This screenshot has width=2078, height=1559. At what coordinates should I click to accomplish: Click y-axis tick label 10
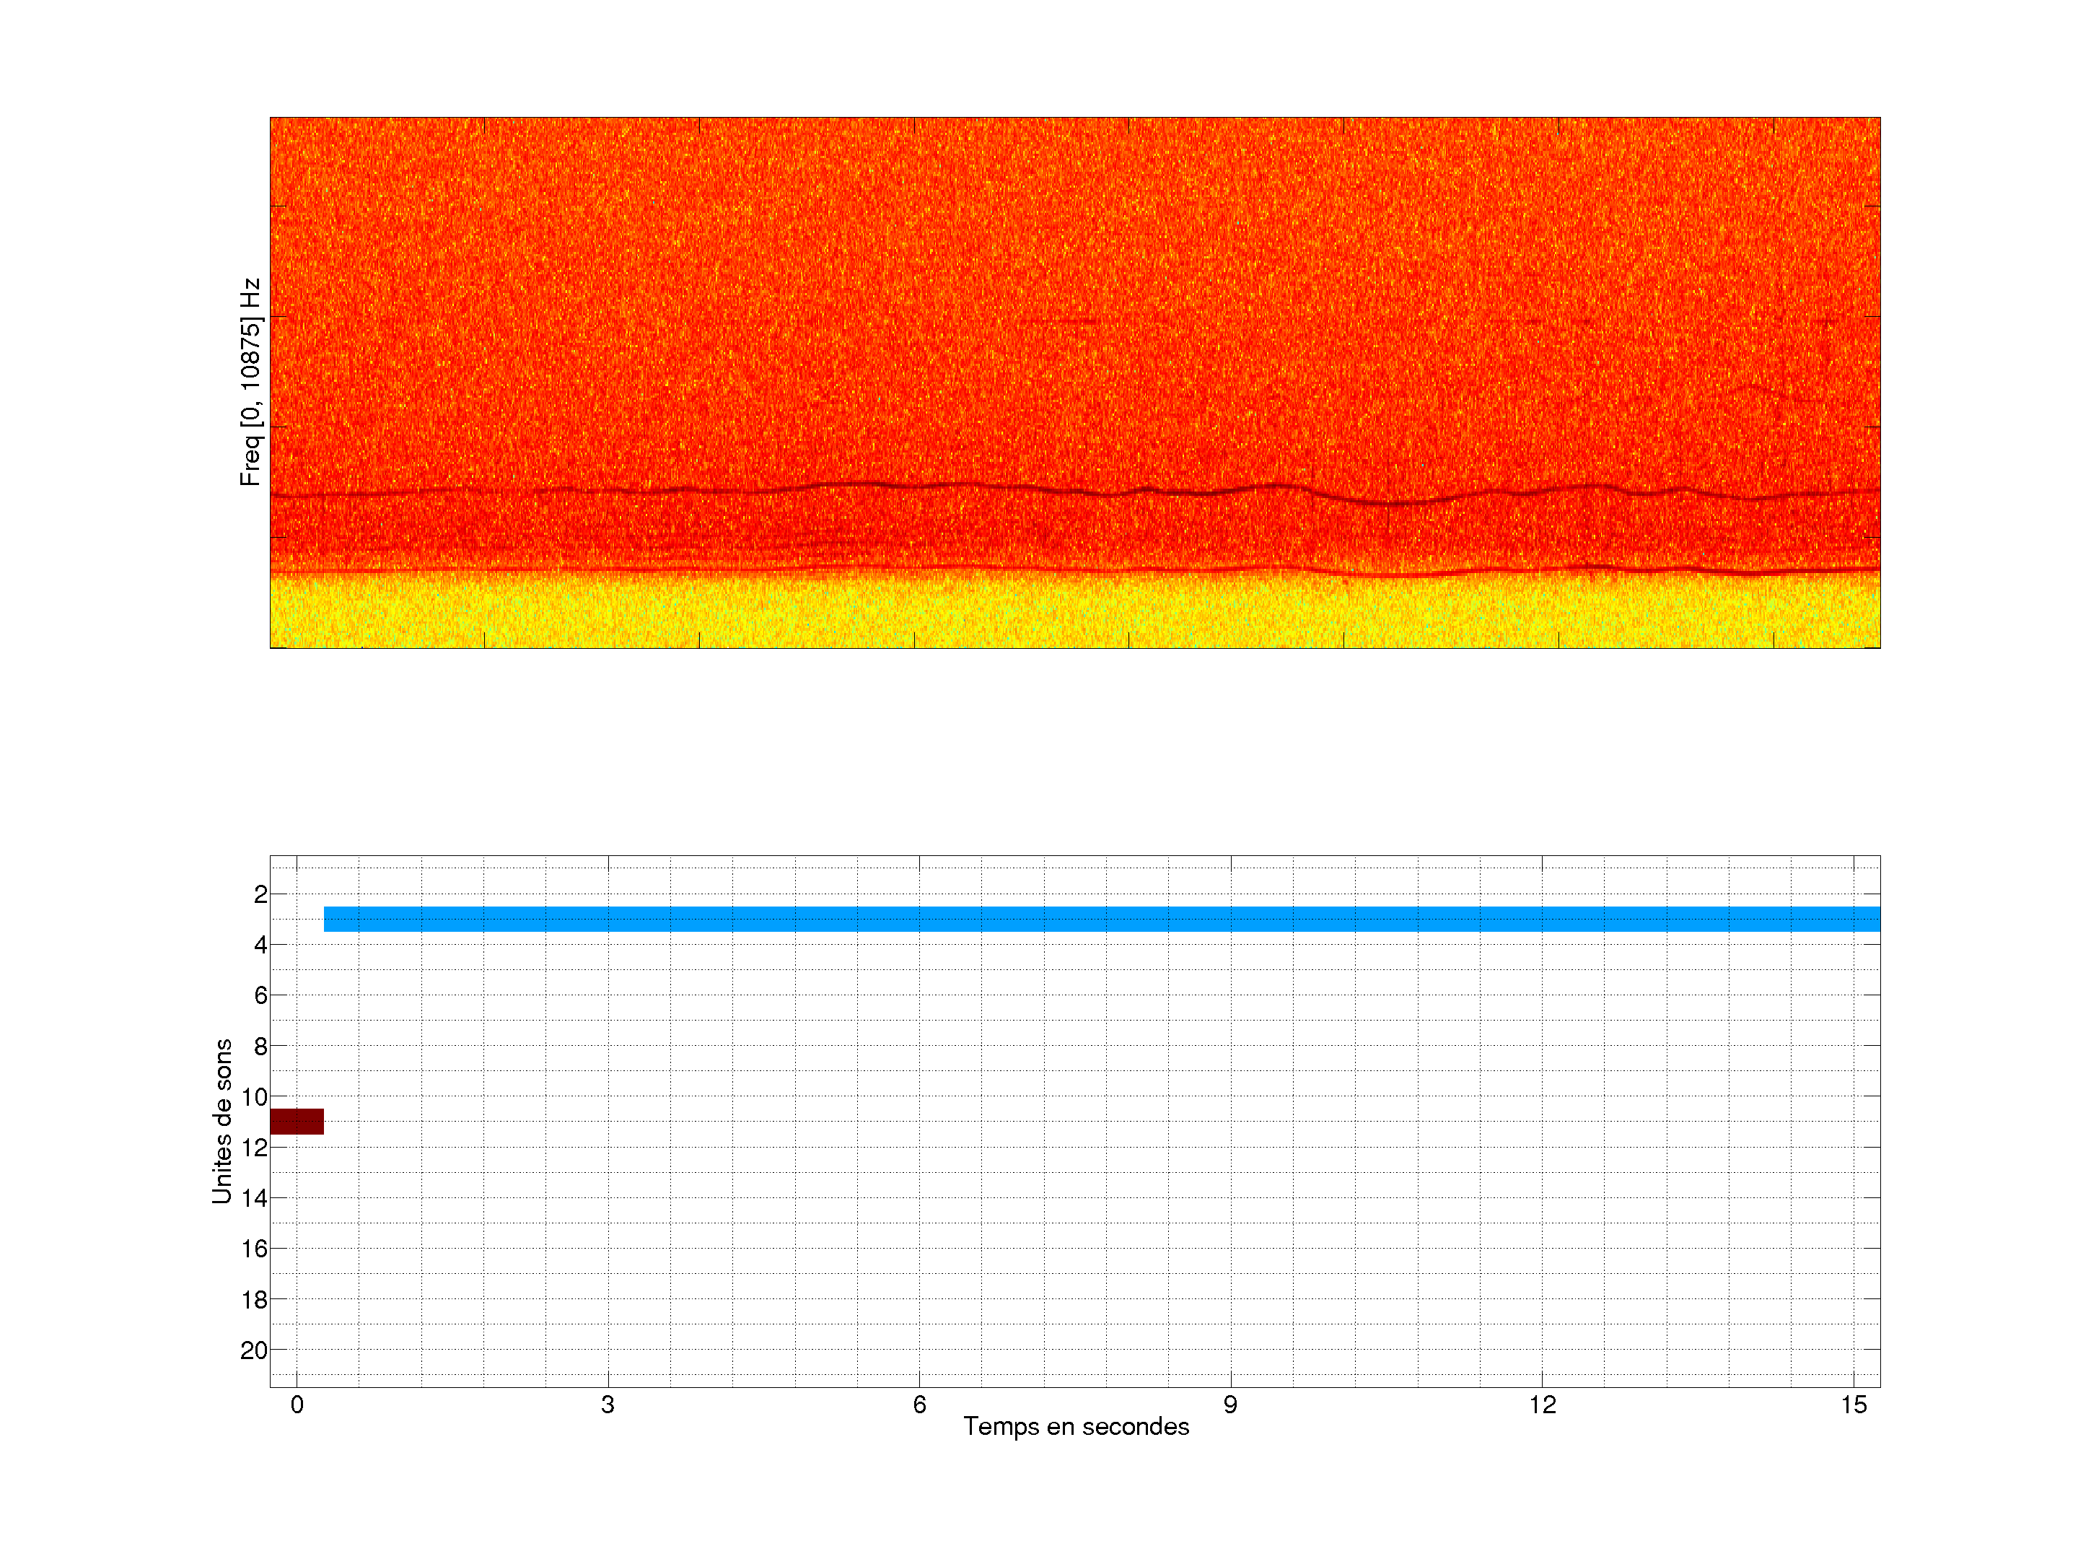point(254,1096)
